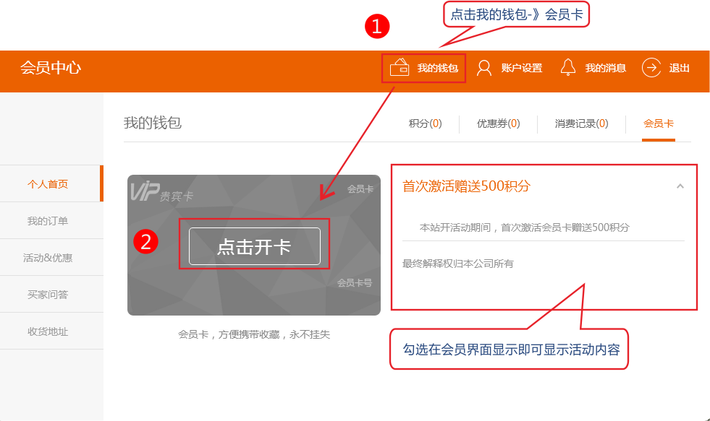Viewport: 710px width, 421px height.
Task: Click the bell icon for 我的消息
Action: click(x=568, y=68)
